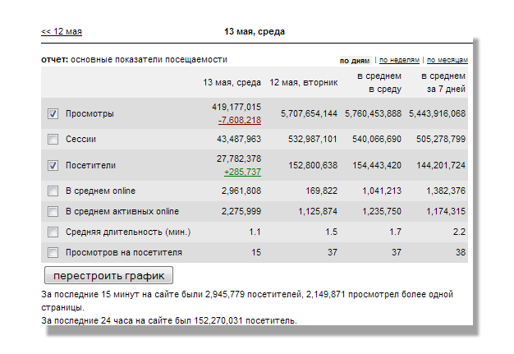Click the Просмотры row label

pyautogui.click(x=89, y=113)
